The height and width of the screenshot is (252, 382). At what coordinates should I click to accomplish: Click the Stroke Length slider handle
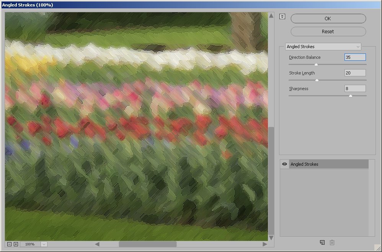[317, 80]
